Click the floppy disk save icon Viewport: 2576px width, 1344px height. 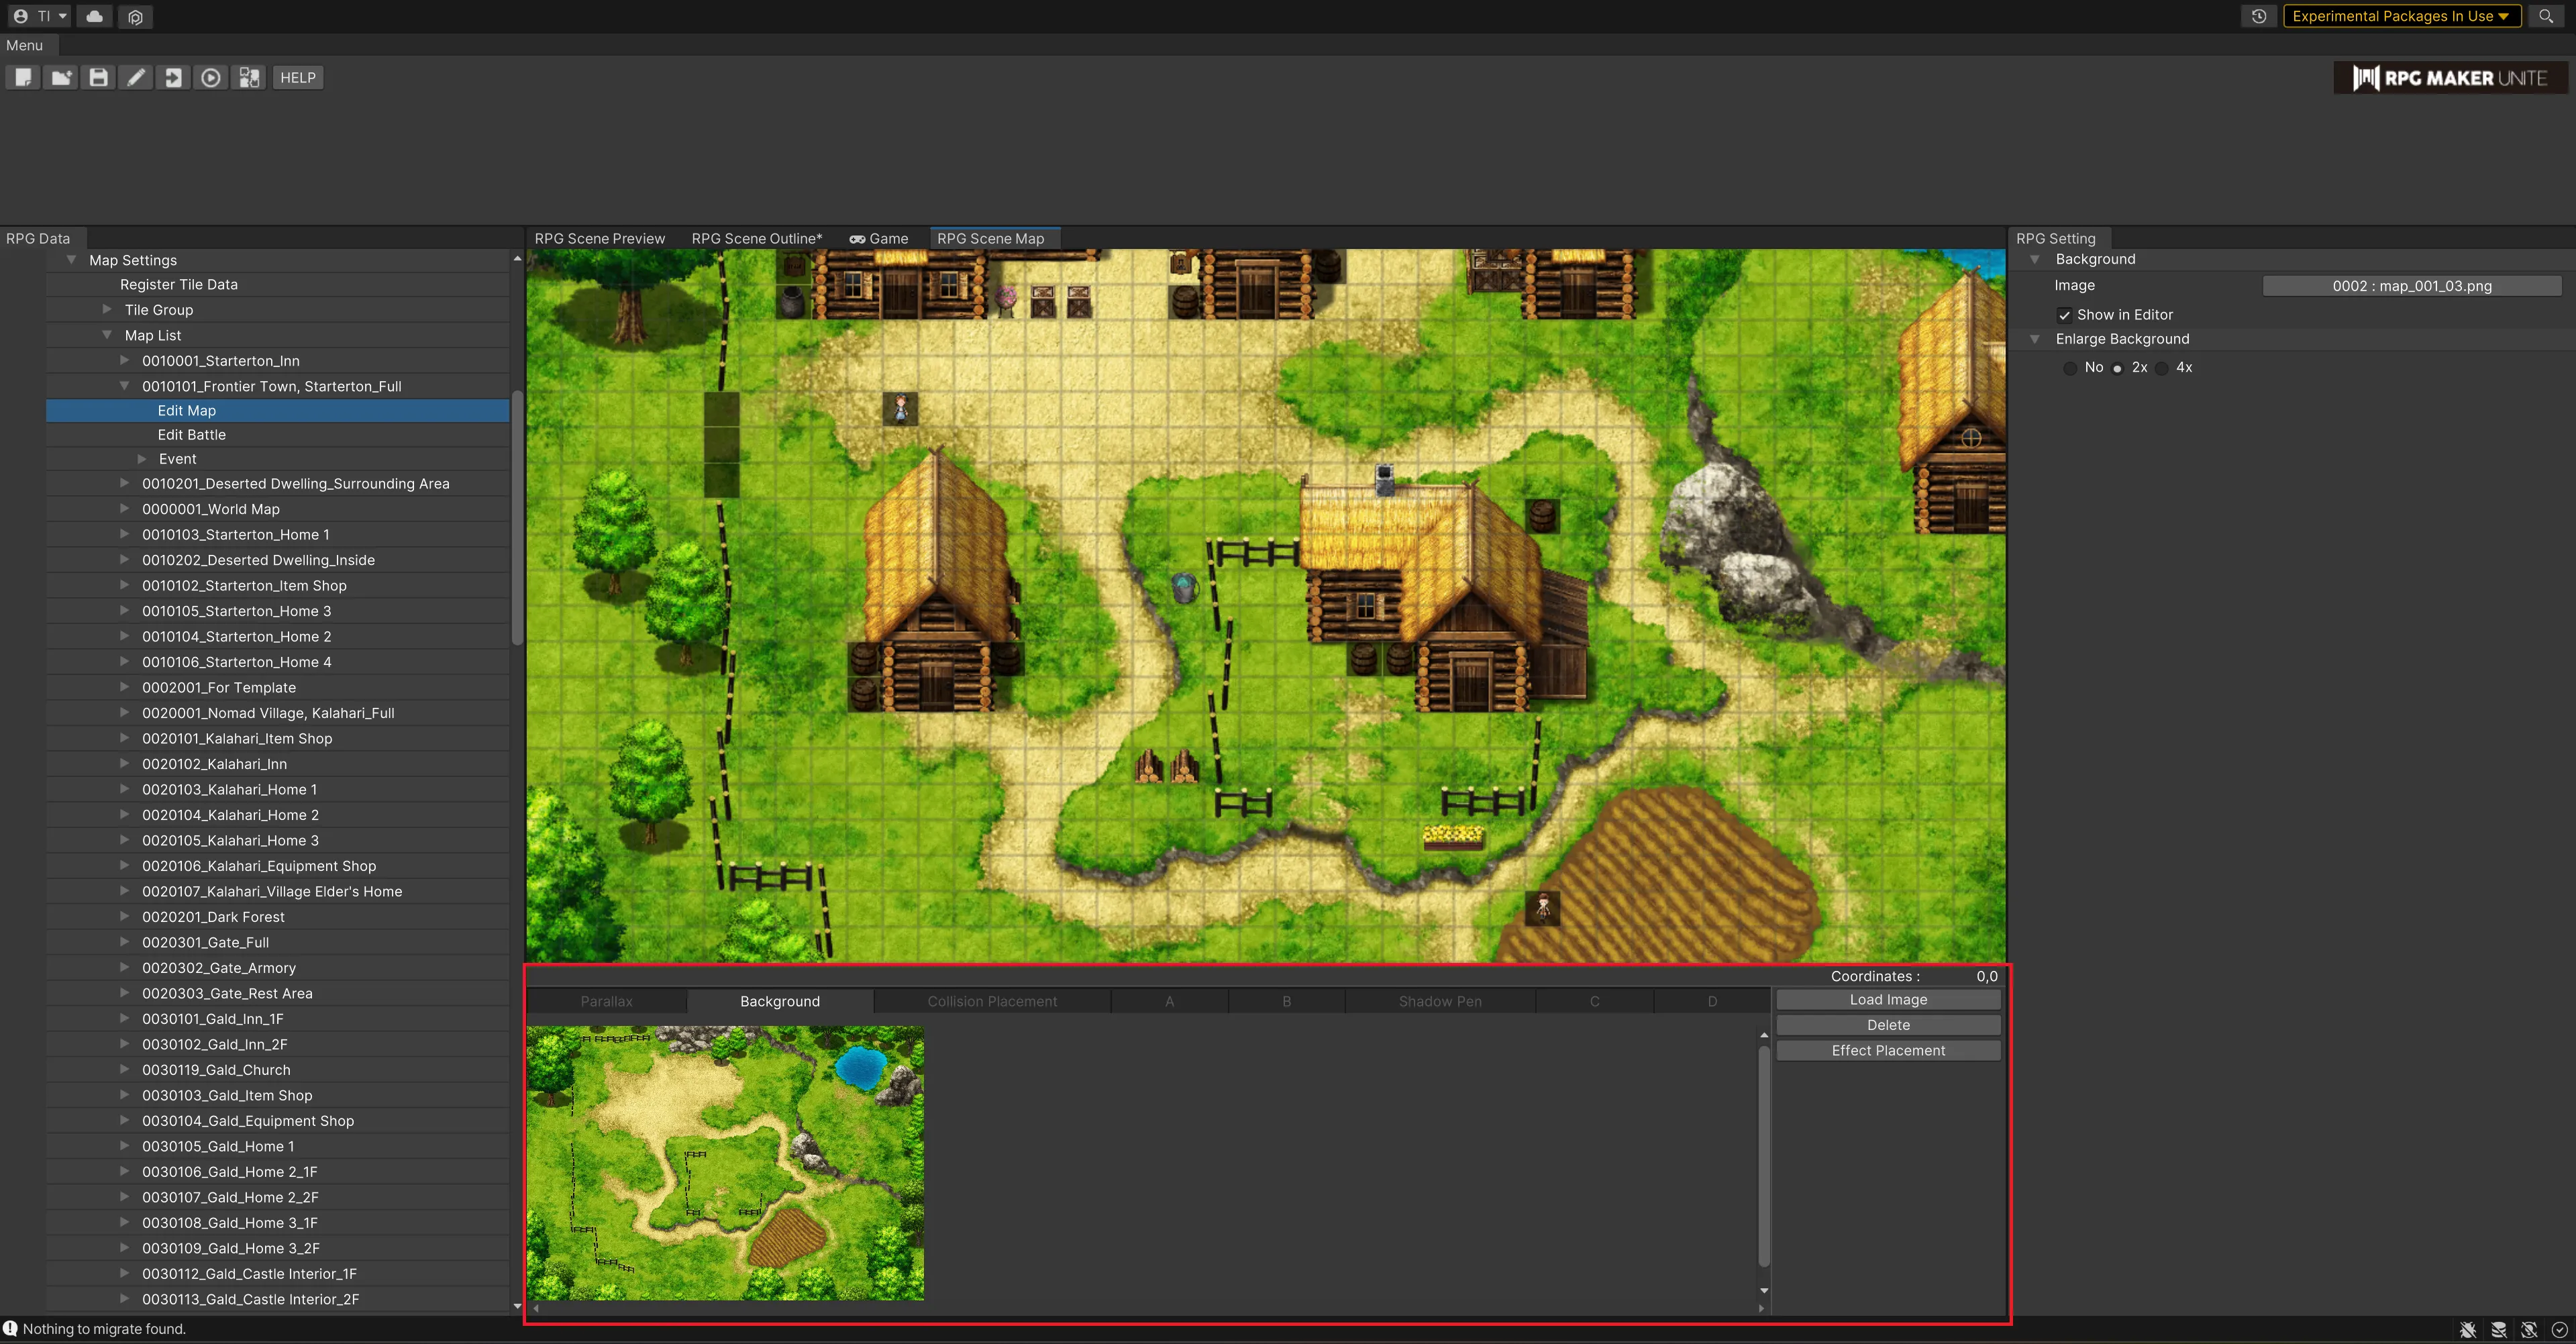pos(98,78)
